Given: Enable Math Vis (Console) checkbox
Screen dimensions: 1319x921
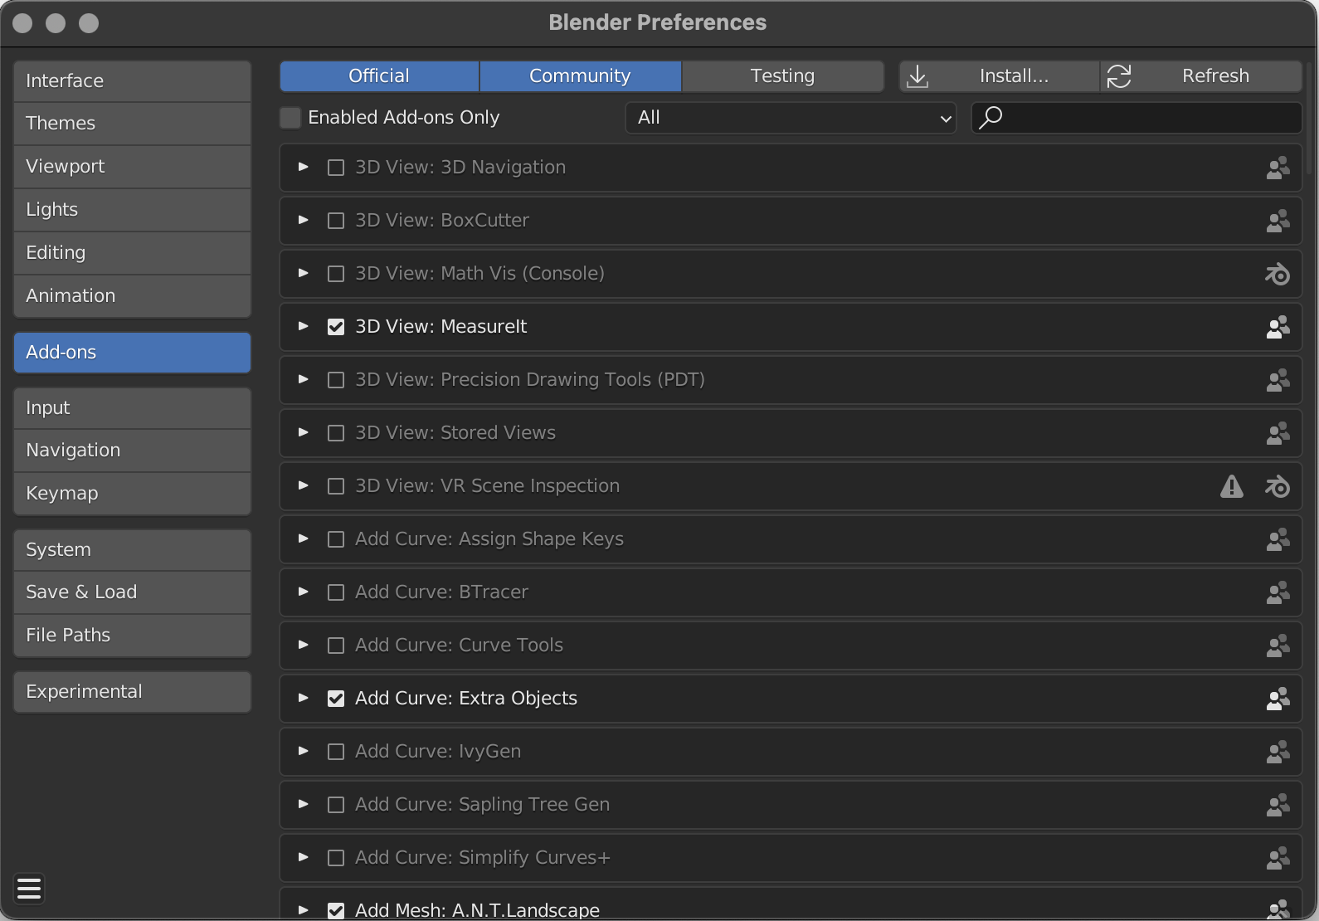Looking at the screenshot, I should coord(336,274).
